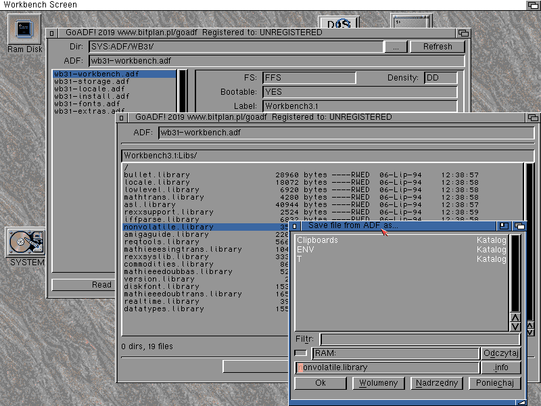
Task: Select Clipboards directory in save dialog
Action: click(x=401, y=240)
